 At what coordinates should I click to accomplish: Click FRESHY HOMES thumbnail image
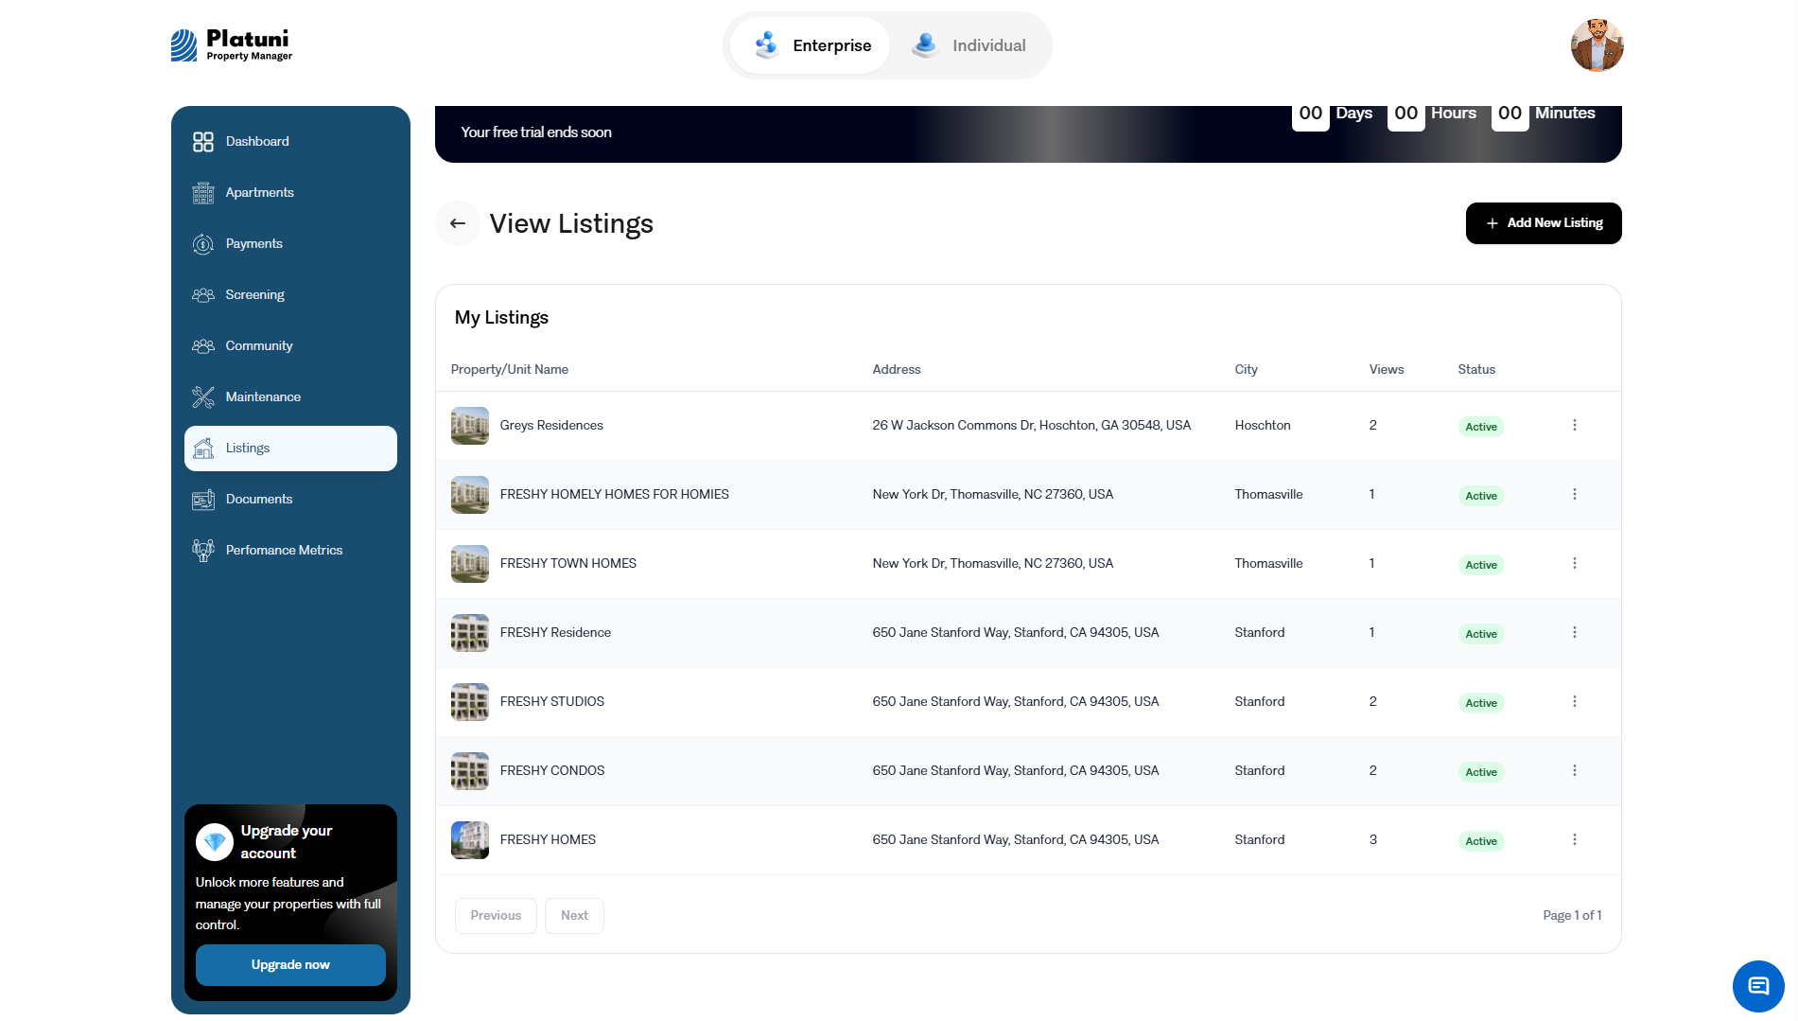point(470,840)
